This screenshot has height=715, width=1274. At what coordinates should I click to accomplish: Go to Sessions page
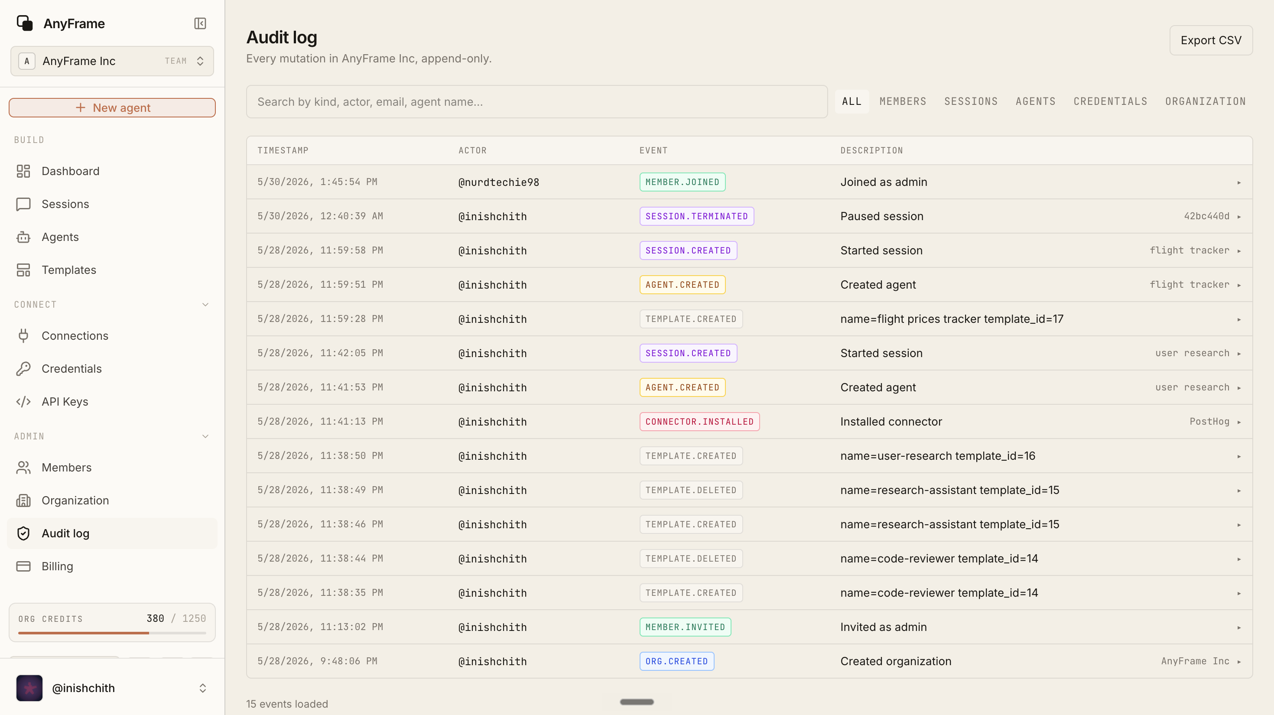(112, 204)
